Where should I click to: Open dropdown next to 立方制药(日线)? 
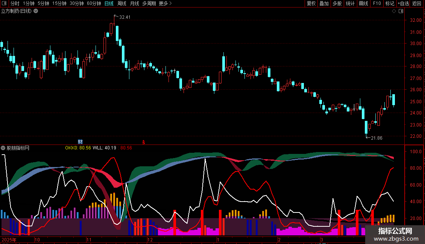pos(36,11)
